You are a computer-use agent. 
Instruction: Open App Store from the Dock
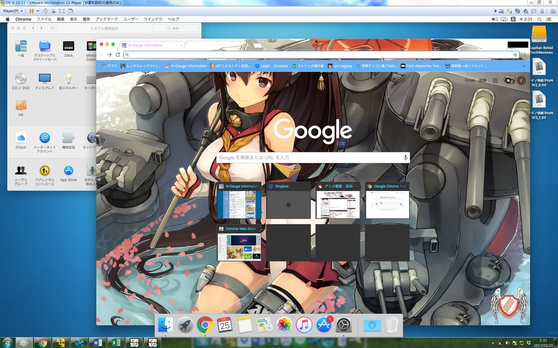(x=324, y=325)
